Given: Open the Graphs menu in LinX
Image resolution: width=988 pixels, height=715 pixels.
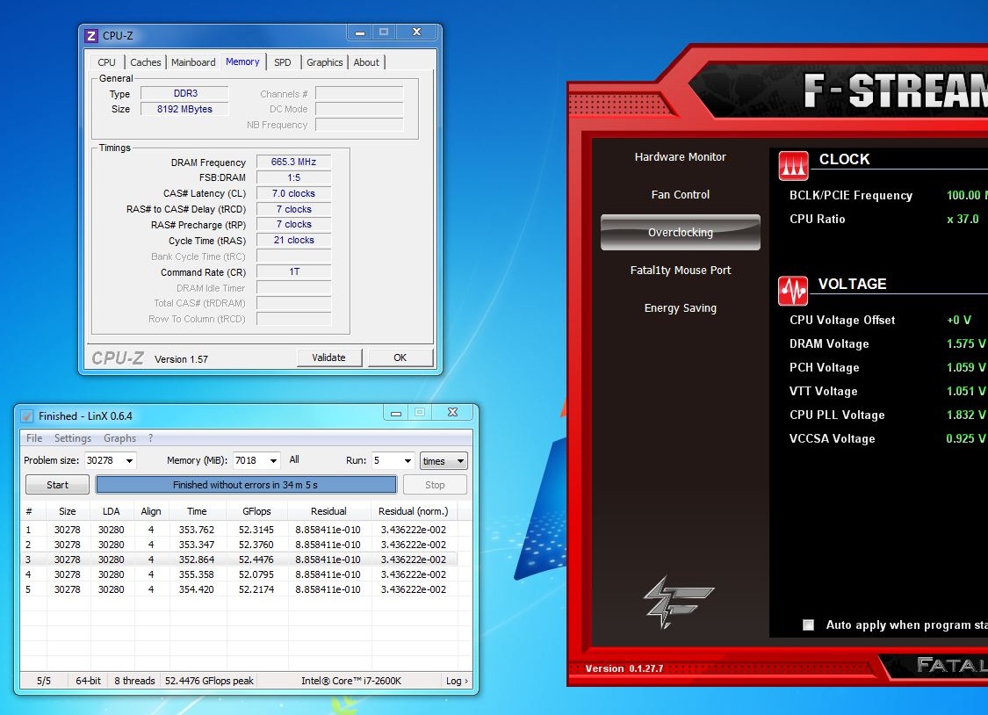Looking at the screenshot, I should tap(119, 438).
